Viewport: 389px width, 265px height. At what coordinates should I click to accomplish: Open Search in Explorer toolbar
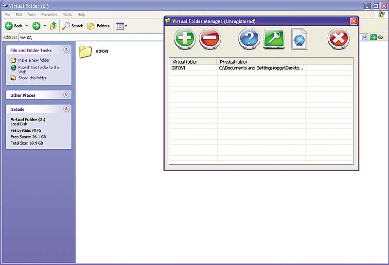(72, 26)
